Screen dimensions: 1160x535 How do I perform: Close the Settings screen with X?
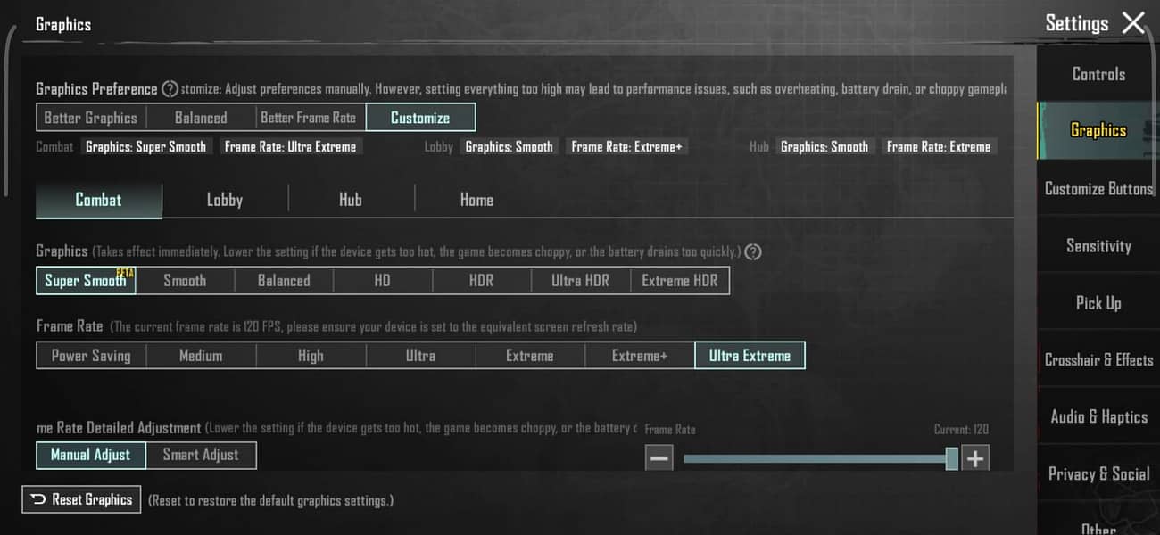pyautogui.click(x=1133, y=23)
